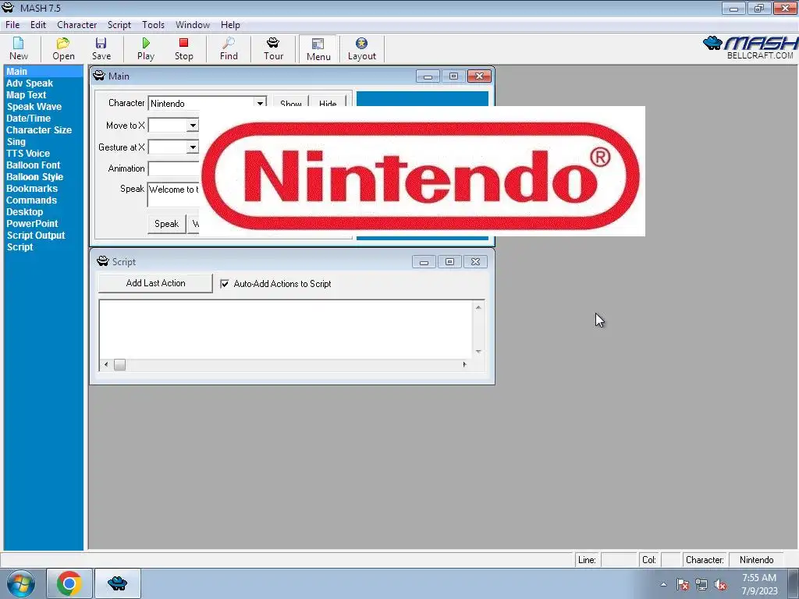This screenshot has height=599, width=799.
Task: Click the muted volume tray icon
Action: tap(720, 584)
